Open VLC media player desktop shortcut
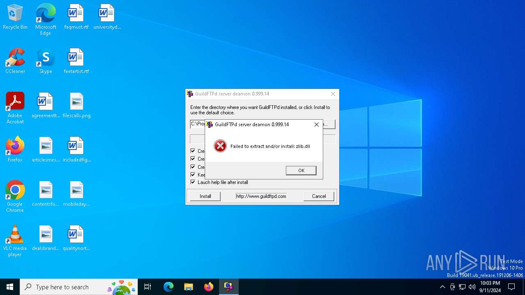The height and width of the screenshot is (295, 525). (15, 241)
